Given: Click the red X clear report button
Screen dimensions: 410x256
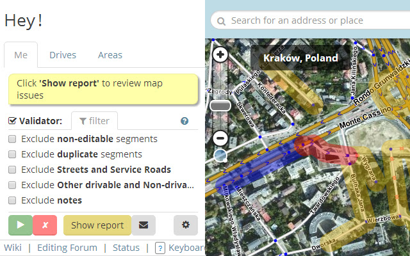Looking at the screenshot, I should pyautogui.click(x=45, y=225).
